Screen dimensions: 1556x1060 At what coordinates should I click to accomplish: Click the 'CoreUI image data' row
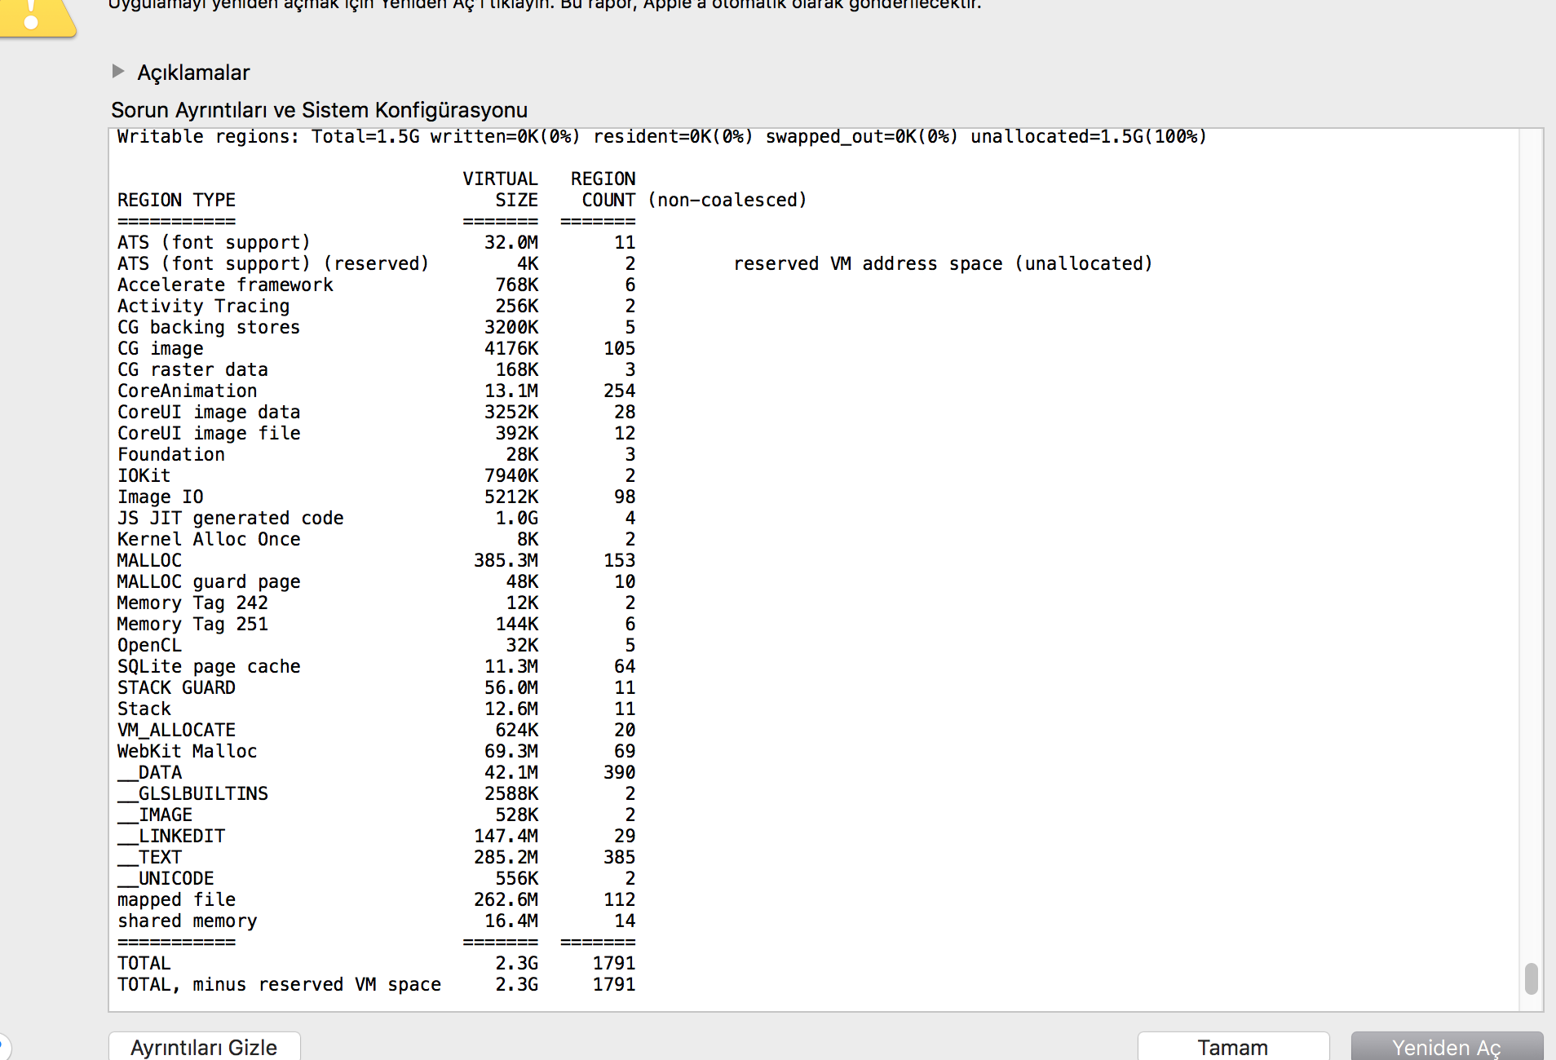pos(376,412)
